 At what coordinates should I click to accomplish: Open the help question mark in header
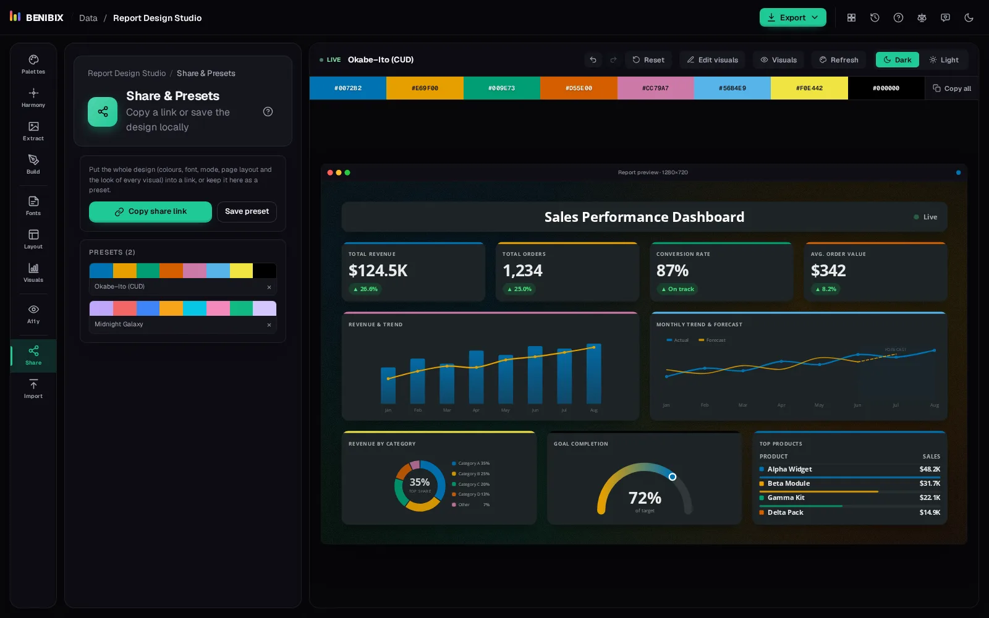(898, 17)
